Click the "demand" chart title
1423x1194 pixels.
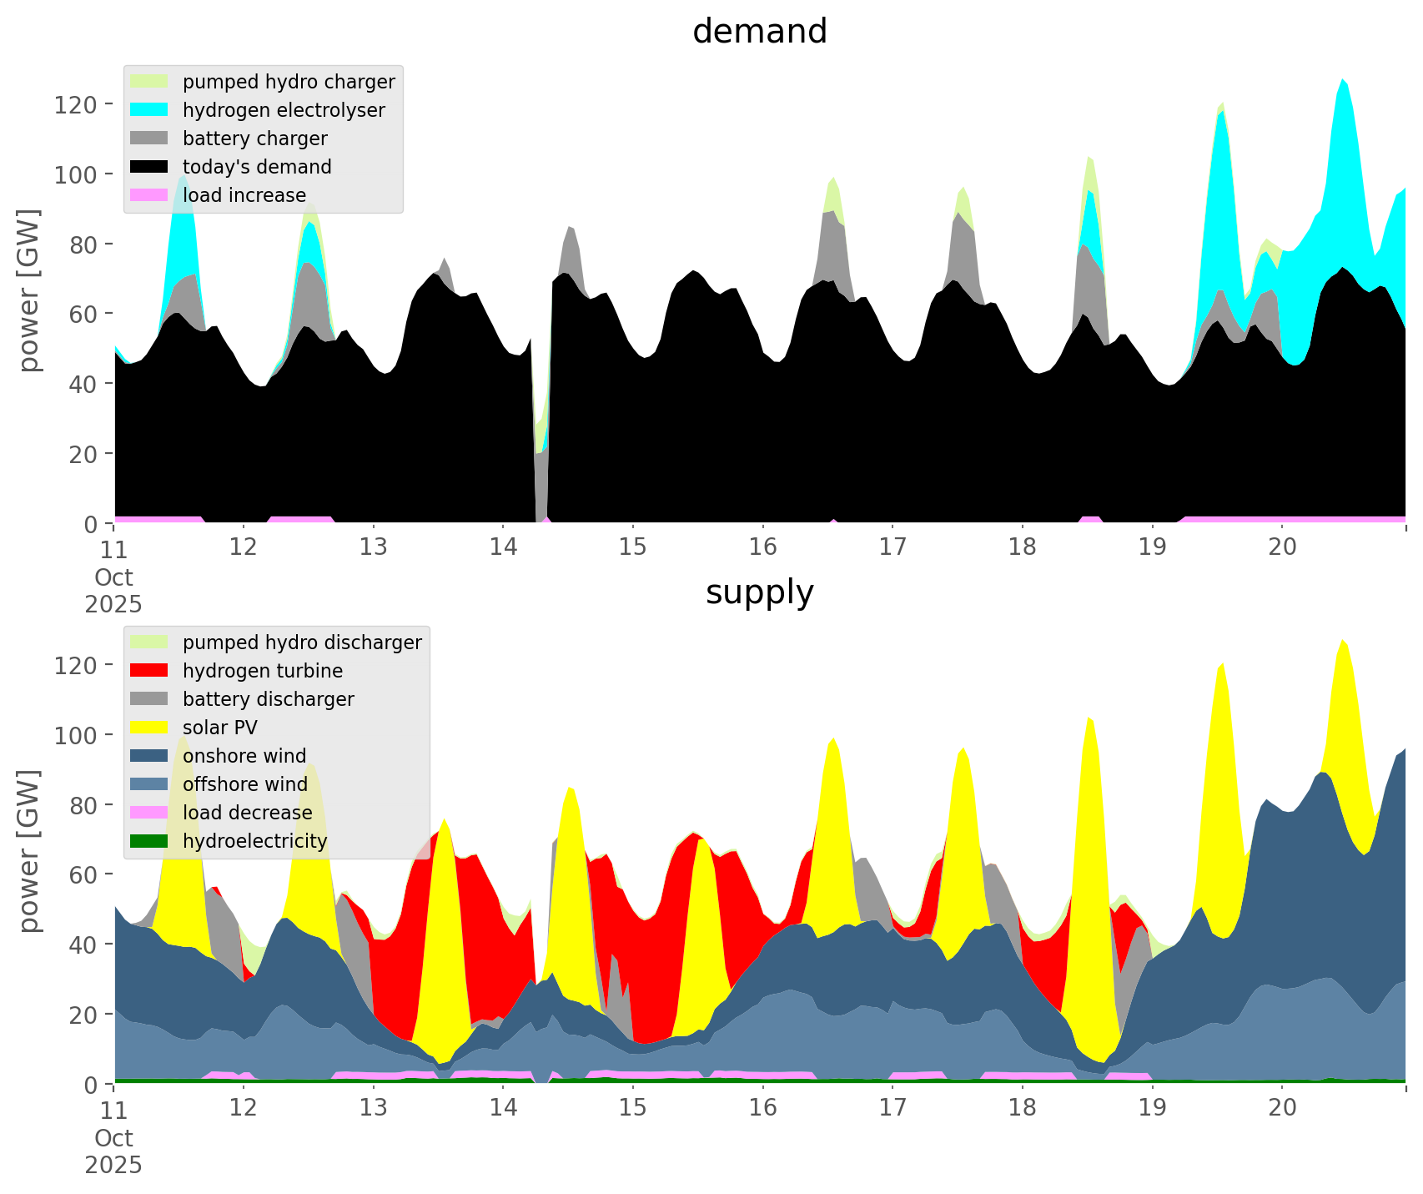pyautogui.click(x=759, y=32)
